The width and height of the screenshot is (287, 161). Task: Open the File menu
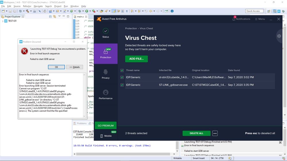3,6
